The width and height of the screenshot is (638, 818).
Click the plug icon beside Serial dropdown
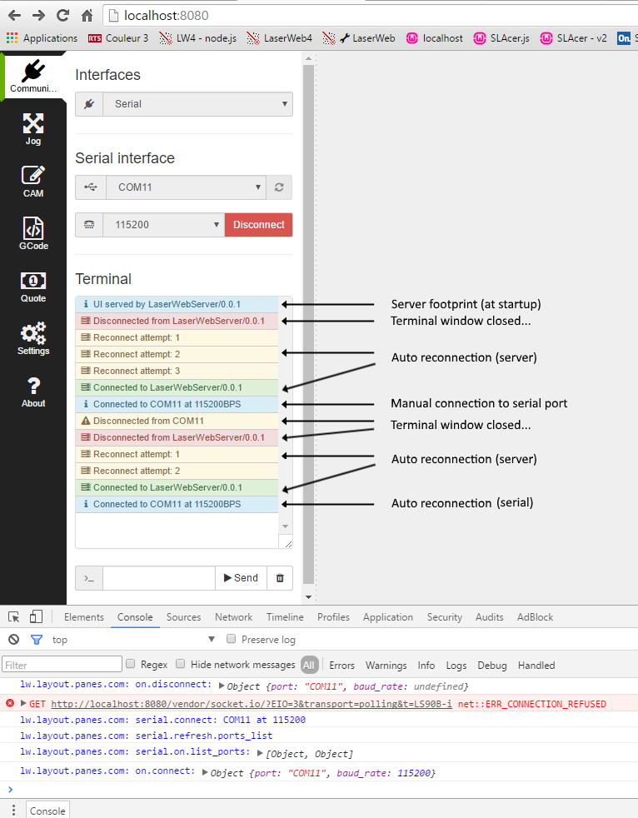pyautogui.click(x=89, y=104)
